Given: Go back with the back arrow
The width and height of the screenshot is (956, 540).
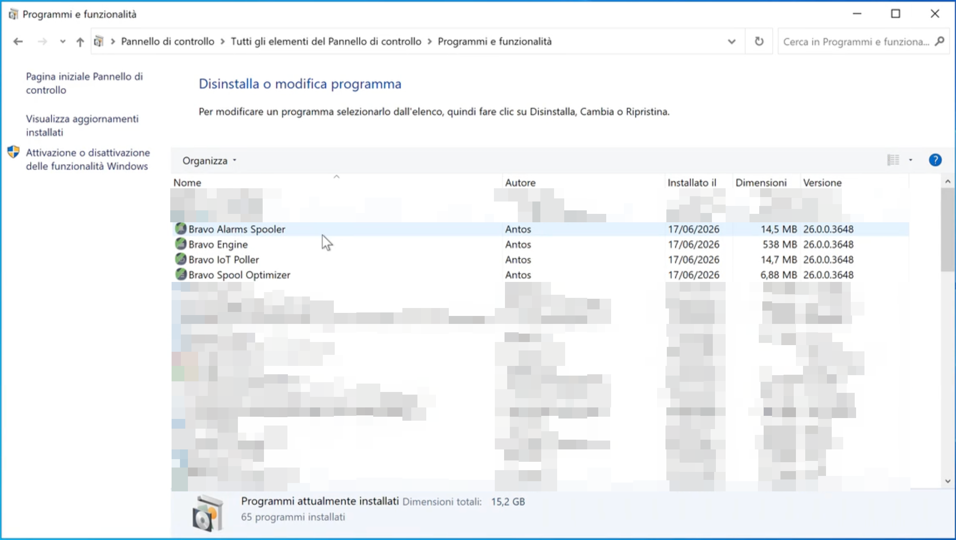Looking at the screenshot, I should click(x=18, y=42).
